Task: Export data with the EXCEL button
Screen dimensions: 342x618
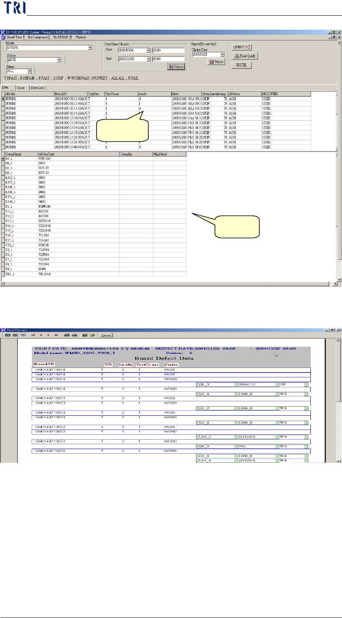Action: [x=241, y=65]
